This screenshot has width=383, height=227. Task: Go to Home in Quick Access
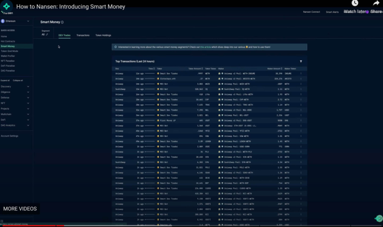pos(4,37)
